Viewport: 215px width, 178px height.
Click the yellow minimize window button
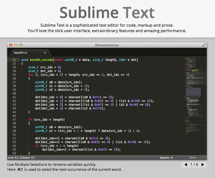click(16, 45)
